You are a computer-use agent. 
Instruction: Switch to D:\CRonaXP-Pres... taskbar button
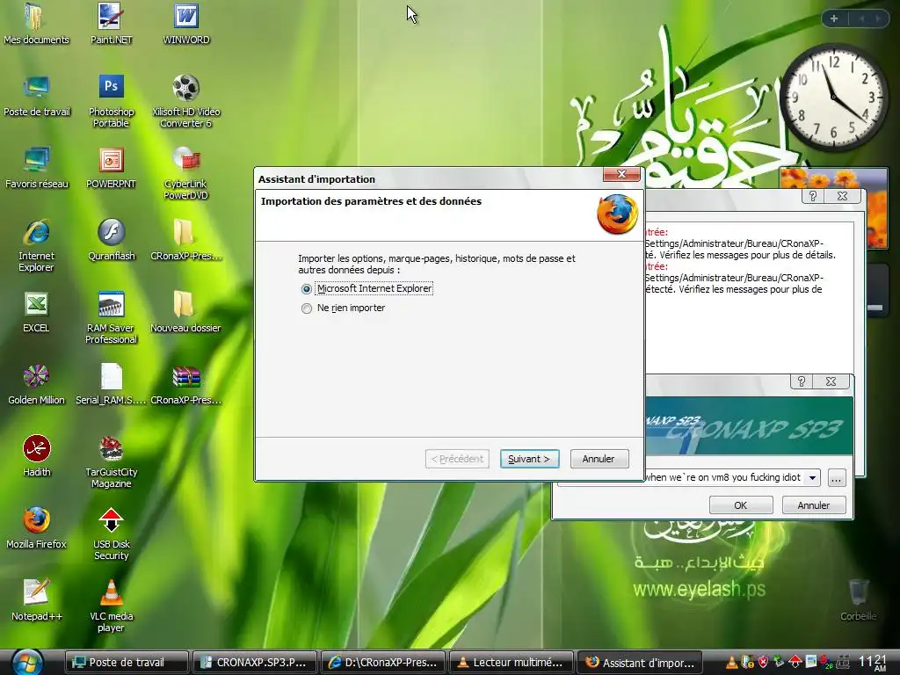tap(383, 663)
